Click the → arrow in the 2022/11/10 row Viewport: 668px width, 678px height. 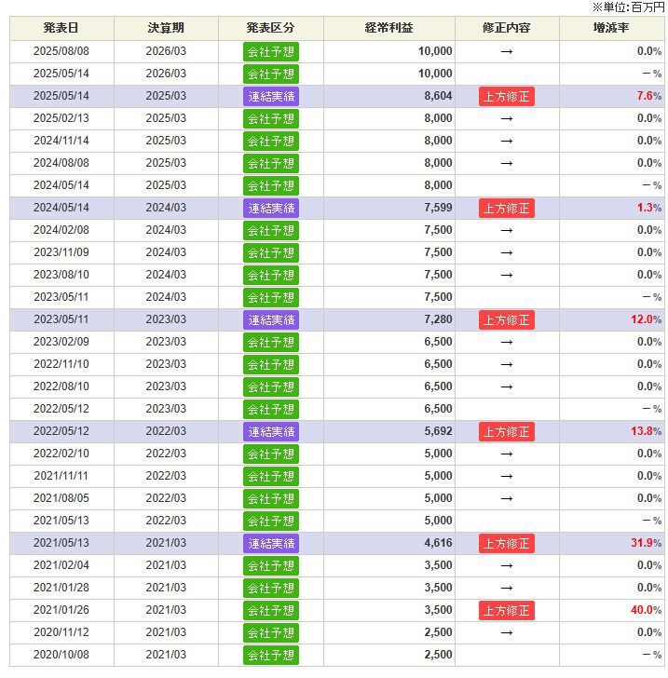click(507, 365)
